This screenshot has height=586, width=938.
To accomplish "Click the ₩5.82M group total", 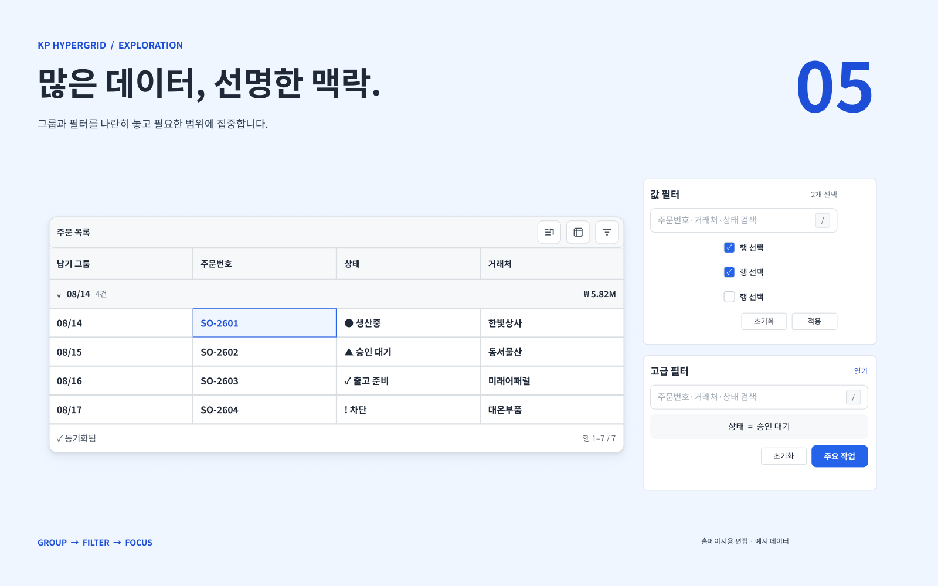I will coord(599,294).
